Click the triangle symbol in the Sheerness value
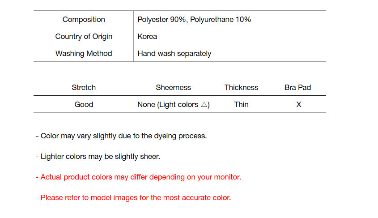The width and height of the screenshot is (378, 218). (204, 105)
